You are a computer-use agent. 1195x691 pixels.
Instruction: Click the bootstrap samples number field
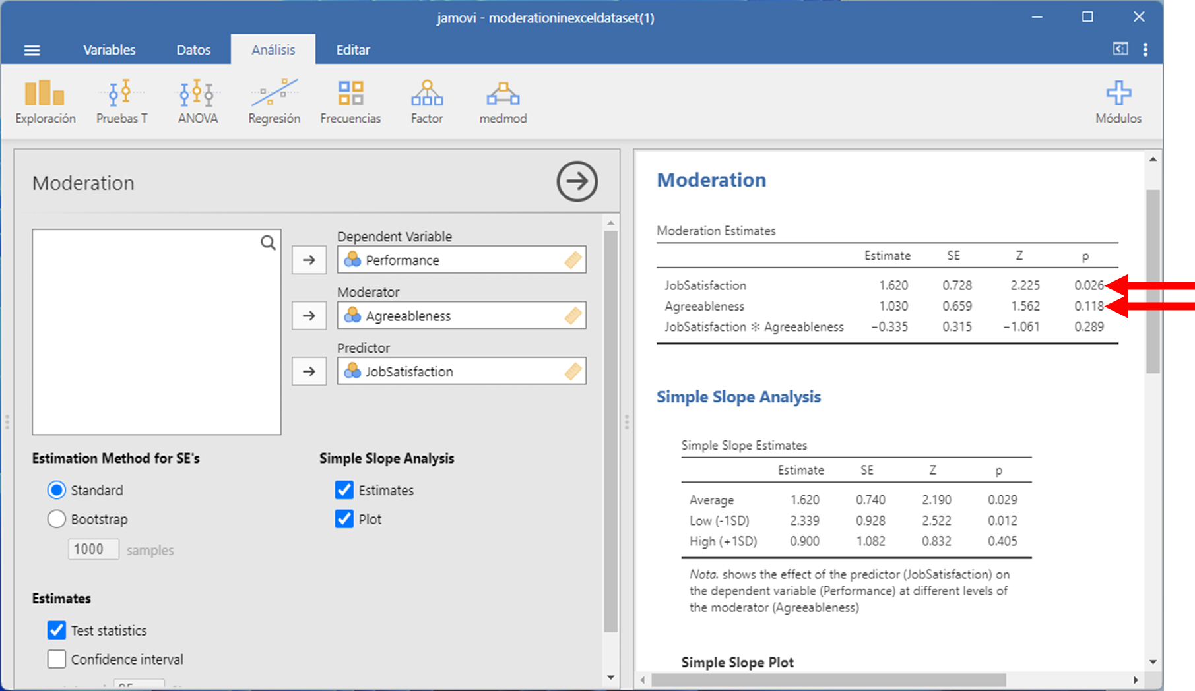pyautogui.click(x=93, y=549)
